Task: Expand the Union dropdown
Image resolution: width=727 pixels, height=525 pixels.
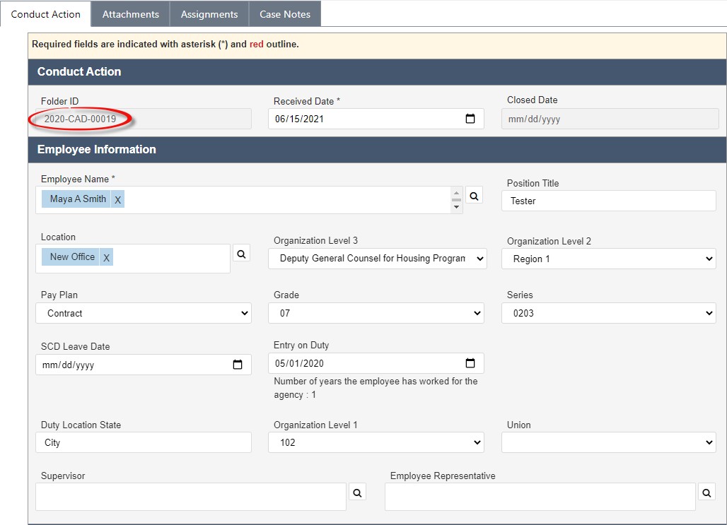Action: (609, 442)
